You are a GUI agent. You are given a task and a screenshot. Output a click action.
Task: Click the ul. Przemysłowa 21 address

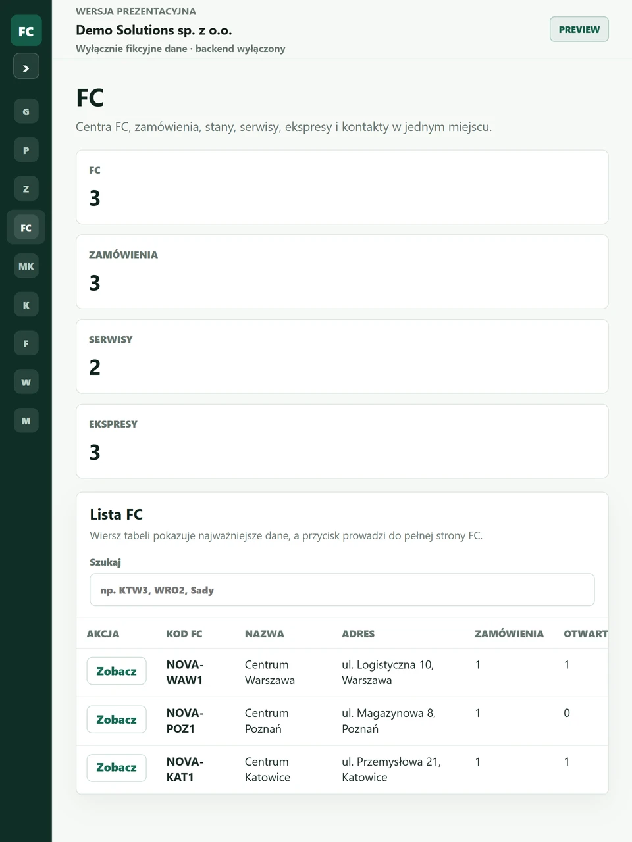pos(392,770)
